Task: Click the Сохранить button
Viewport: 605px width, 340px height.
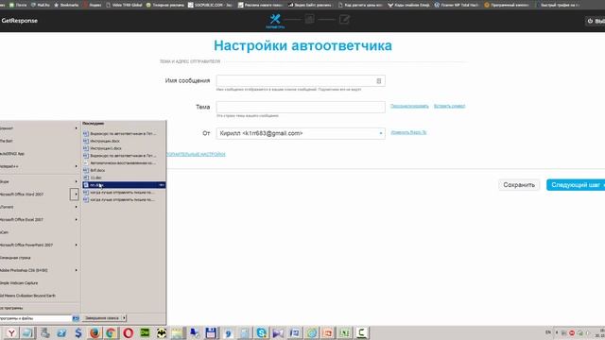Action: [x=519, y=185]
